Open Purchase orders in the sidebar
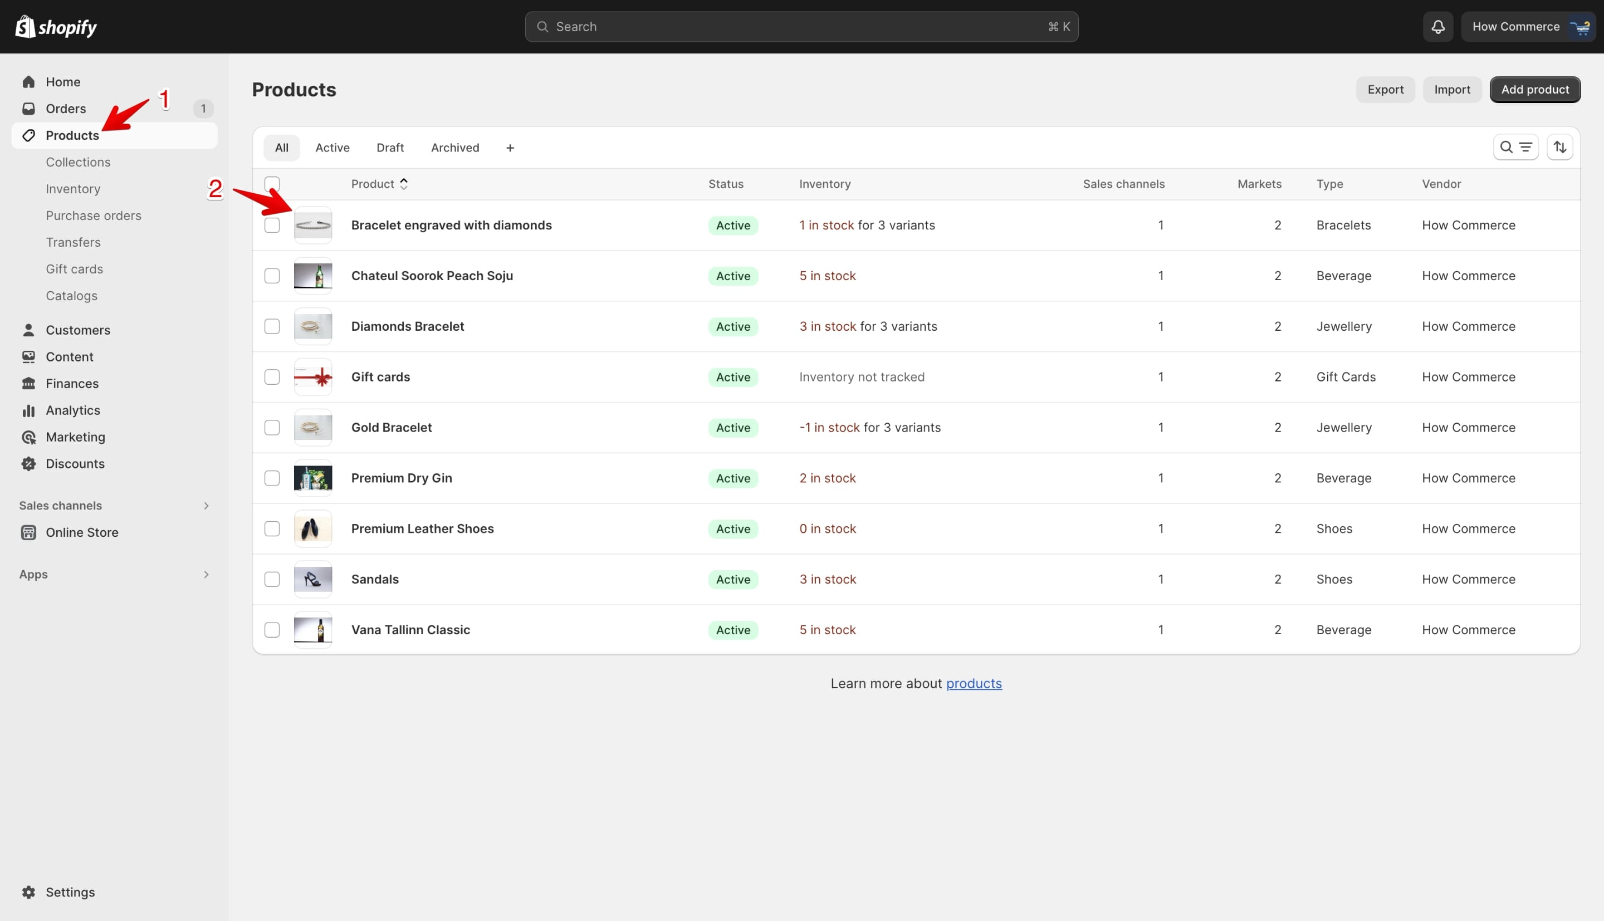Screen dimensions: 1604x921 tap(94, 215)
